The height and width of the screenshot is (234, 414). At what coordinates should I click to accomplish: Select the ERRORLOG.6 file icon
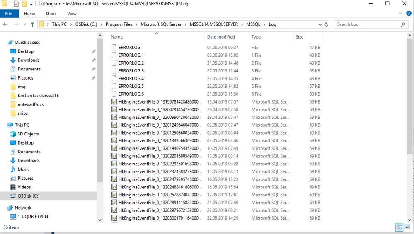[114, 94]
